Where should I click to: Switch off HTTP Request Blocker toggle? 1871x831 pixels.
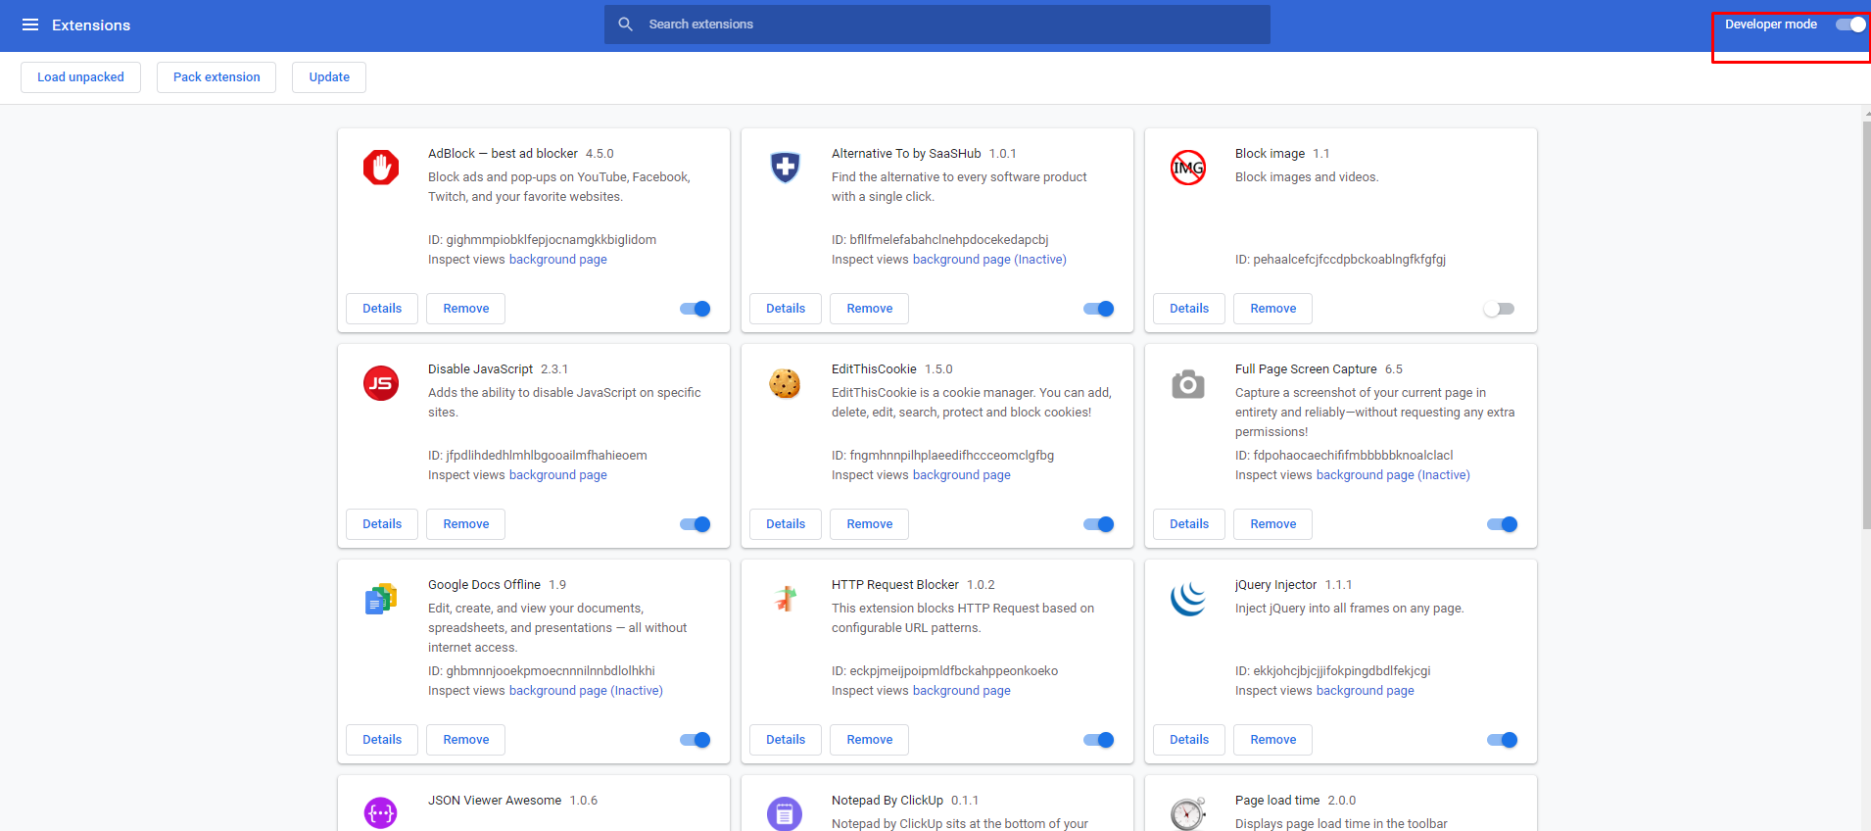[x=1099, y=740]
